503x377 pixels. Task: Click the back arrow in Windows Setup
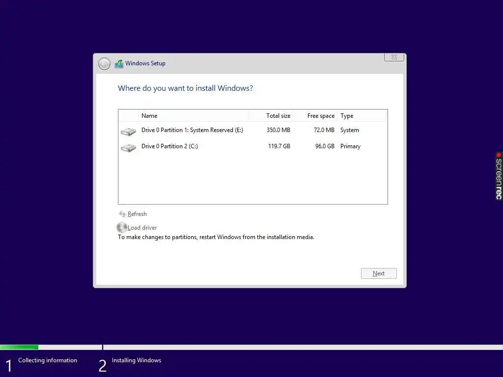[104, 64]
